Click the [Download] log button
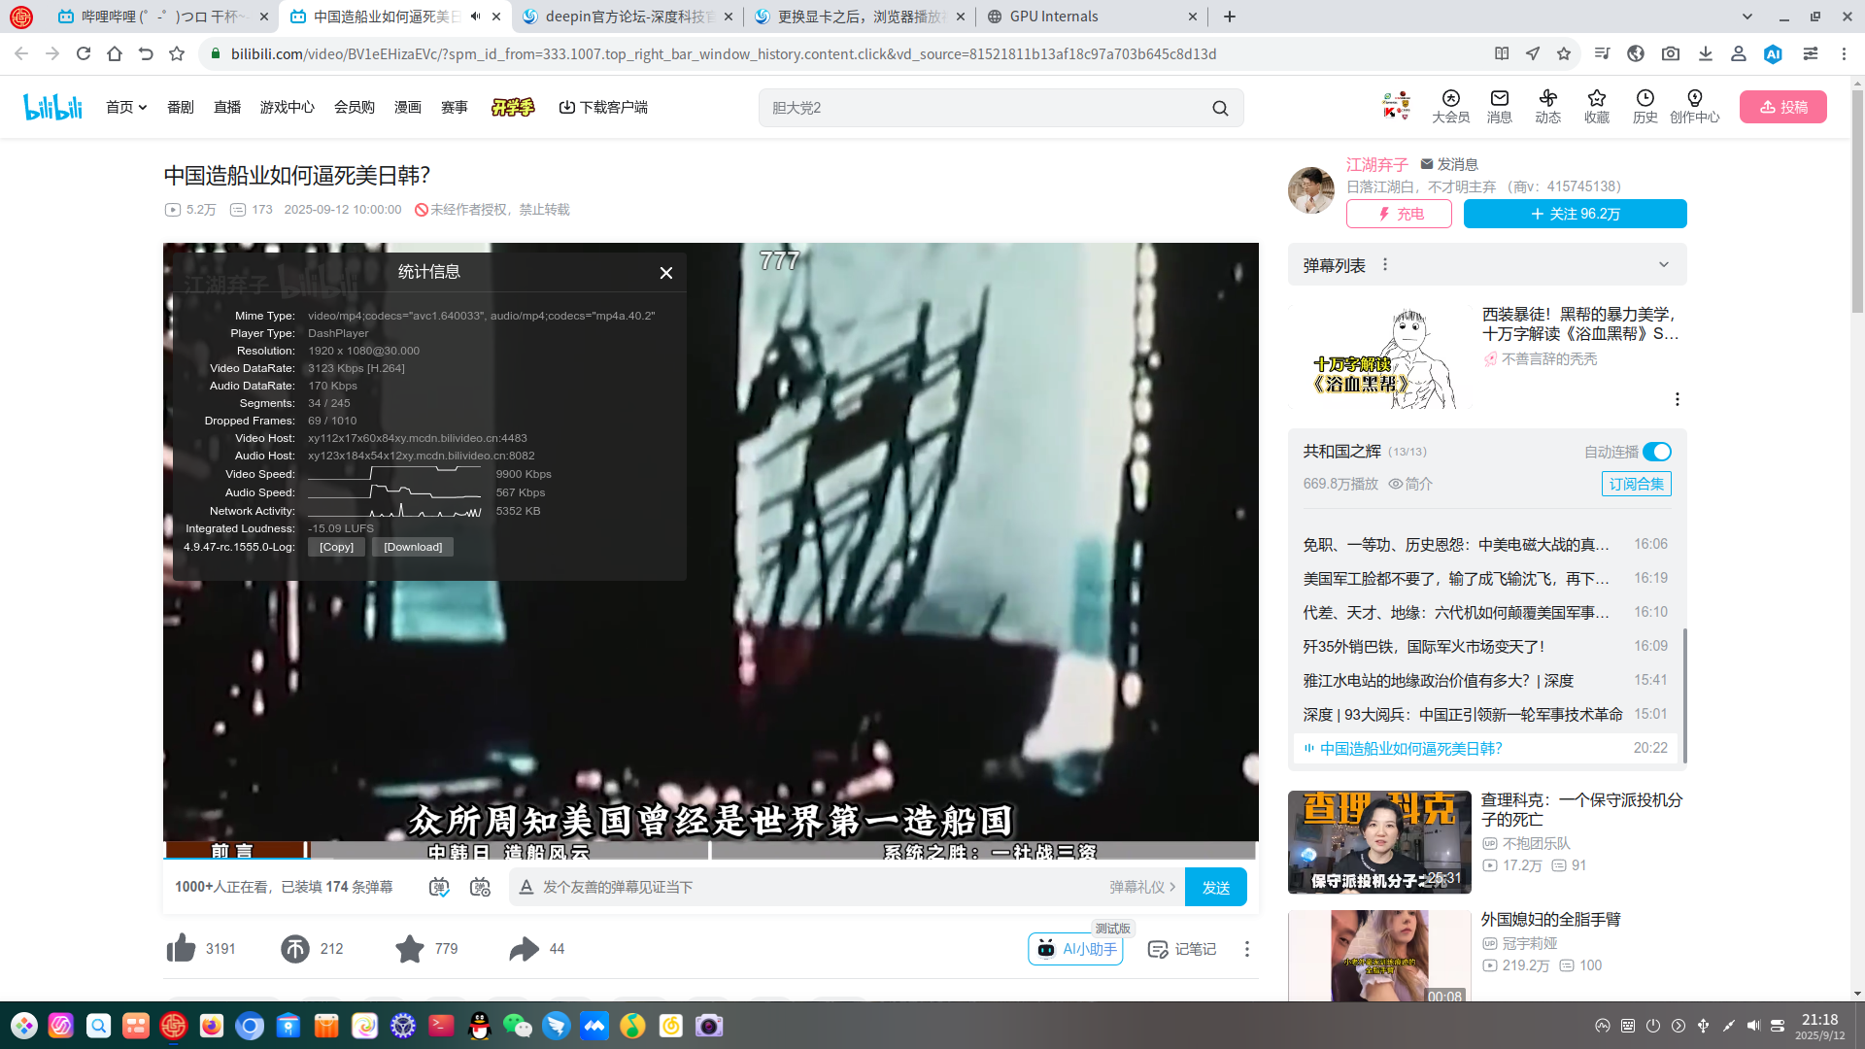Viewport: 1865px width, 1049px height. point(413,547)
